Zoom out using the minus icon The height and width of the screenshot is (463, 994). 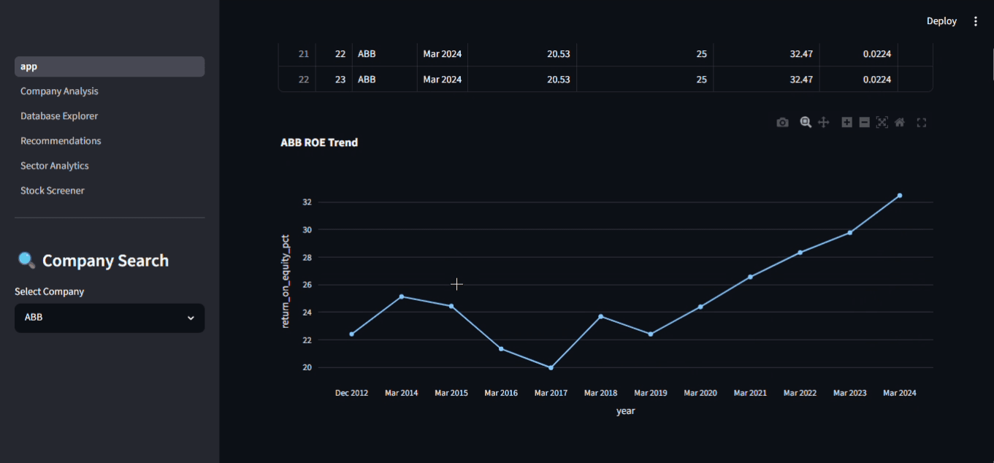point(864,123)
